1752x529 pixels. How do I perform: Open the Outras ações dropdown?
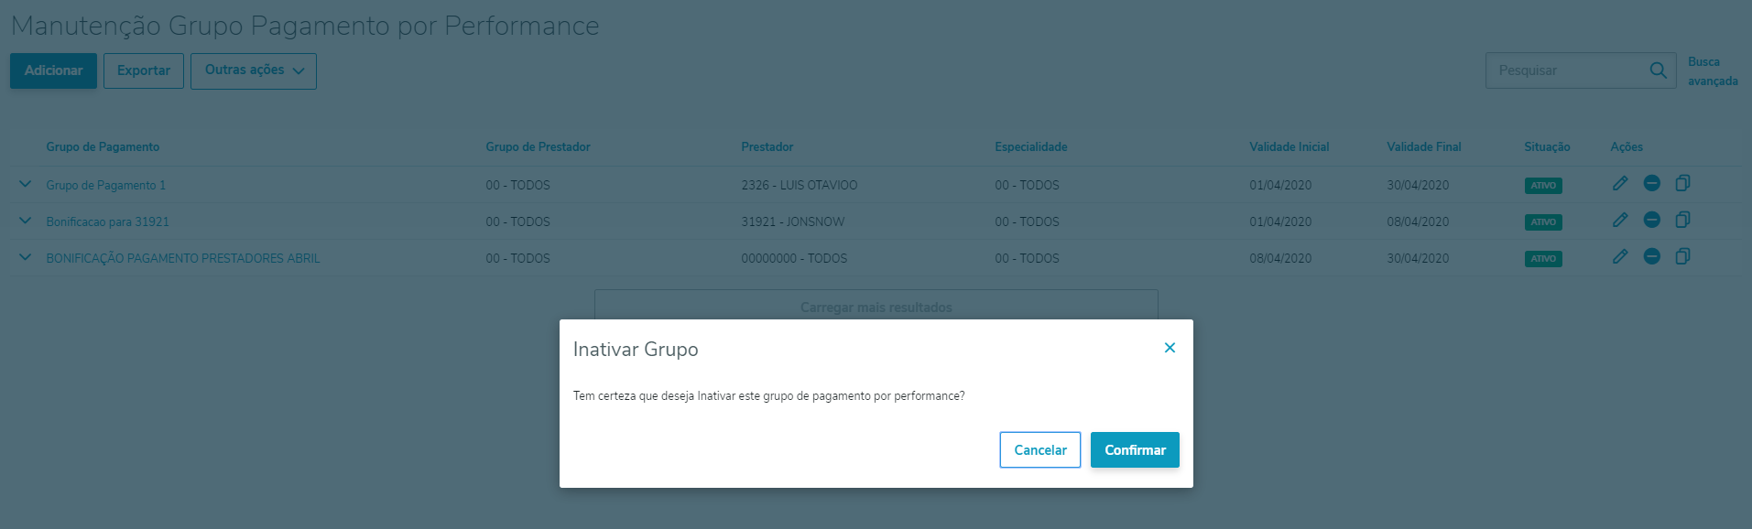click(x=254, y=70)
